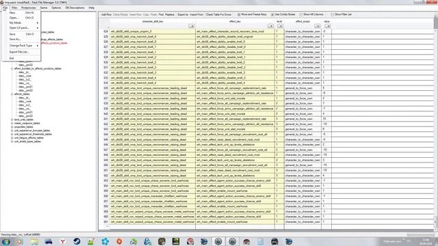Click effect_scope cell in row 635
438x246 pixels.
point(302,88)
